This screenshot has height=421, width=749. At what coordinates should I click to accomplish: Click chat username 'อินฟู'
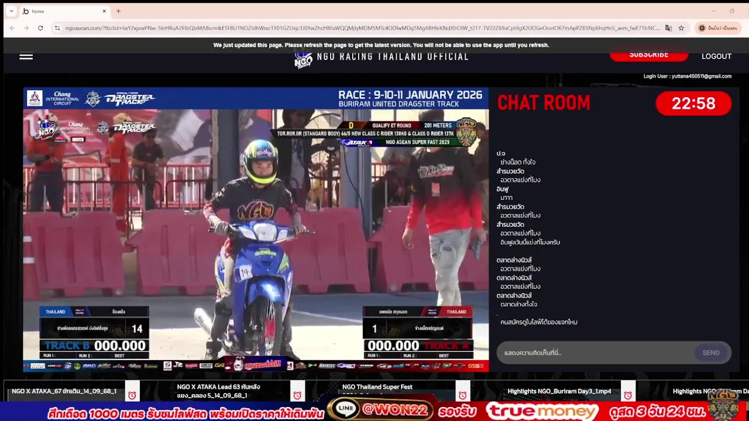coord(503,189)
